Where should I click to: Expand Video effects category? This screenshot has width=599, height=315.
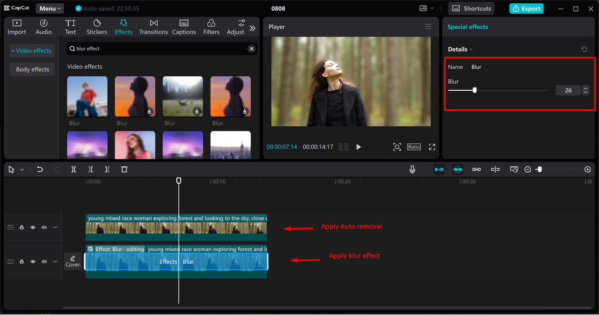pos(32,50)
